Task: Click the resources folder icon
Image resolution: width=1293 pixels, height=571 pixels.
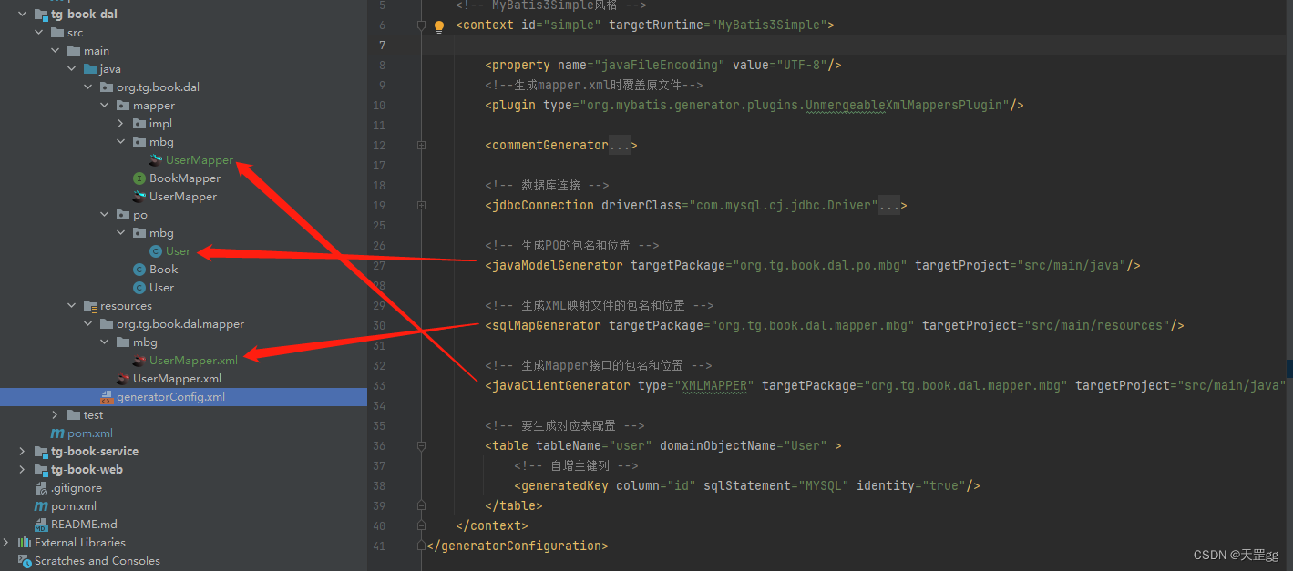Action: [x=89, y=306]
